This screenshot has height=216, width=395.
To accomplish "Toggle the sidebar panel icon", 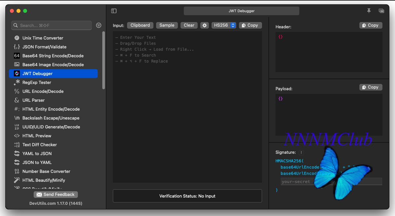I will pyautogui.click(x=114, y=11).
